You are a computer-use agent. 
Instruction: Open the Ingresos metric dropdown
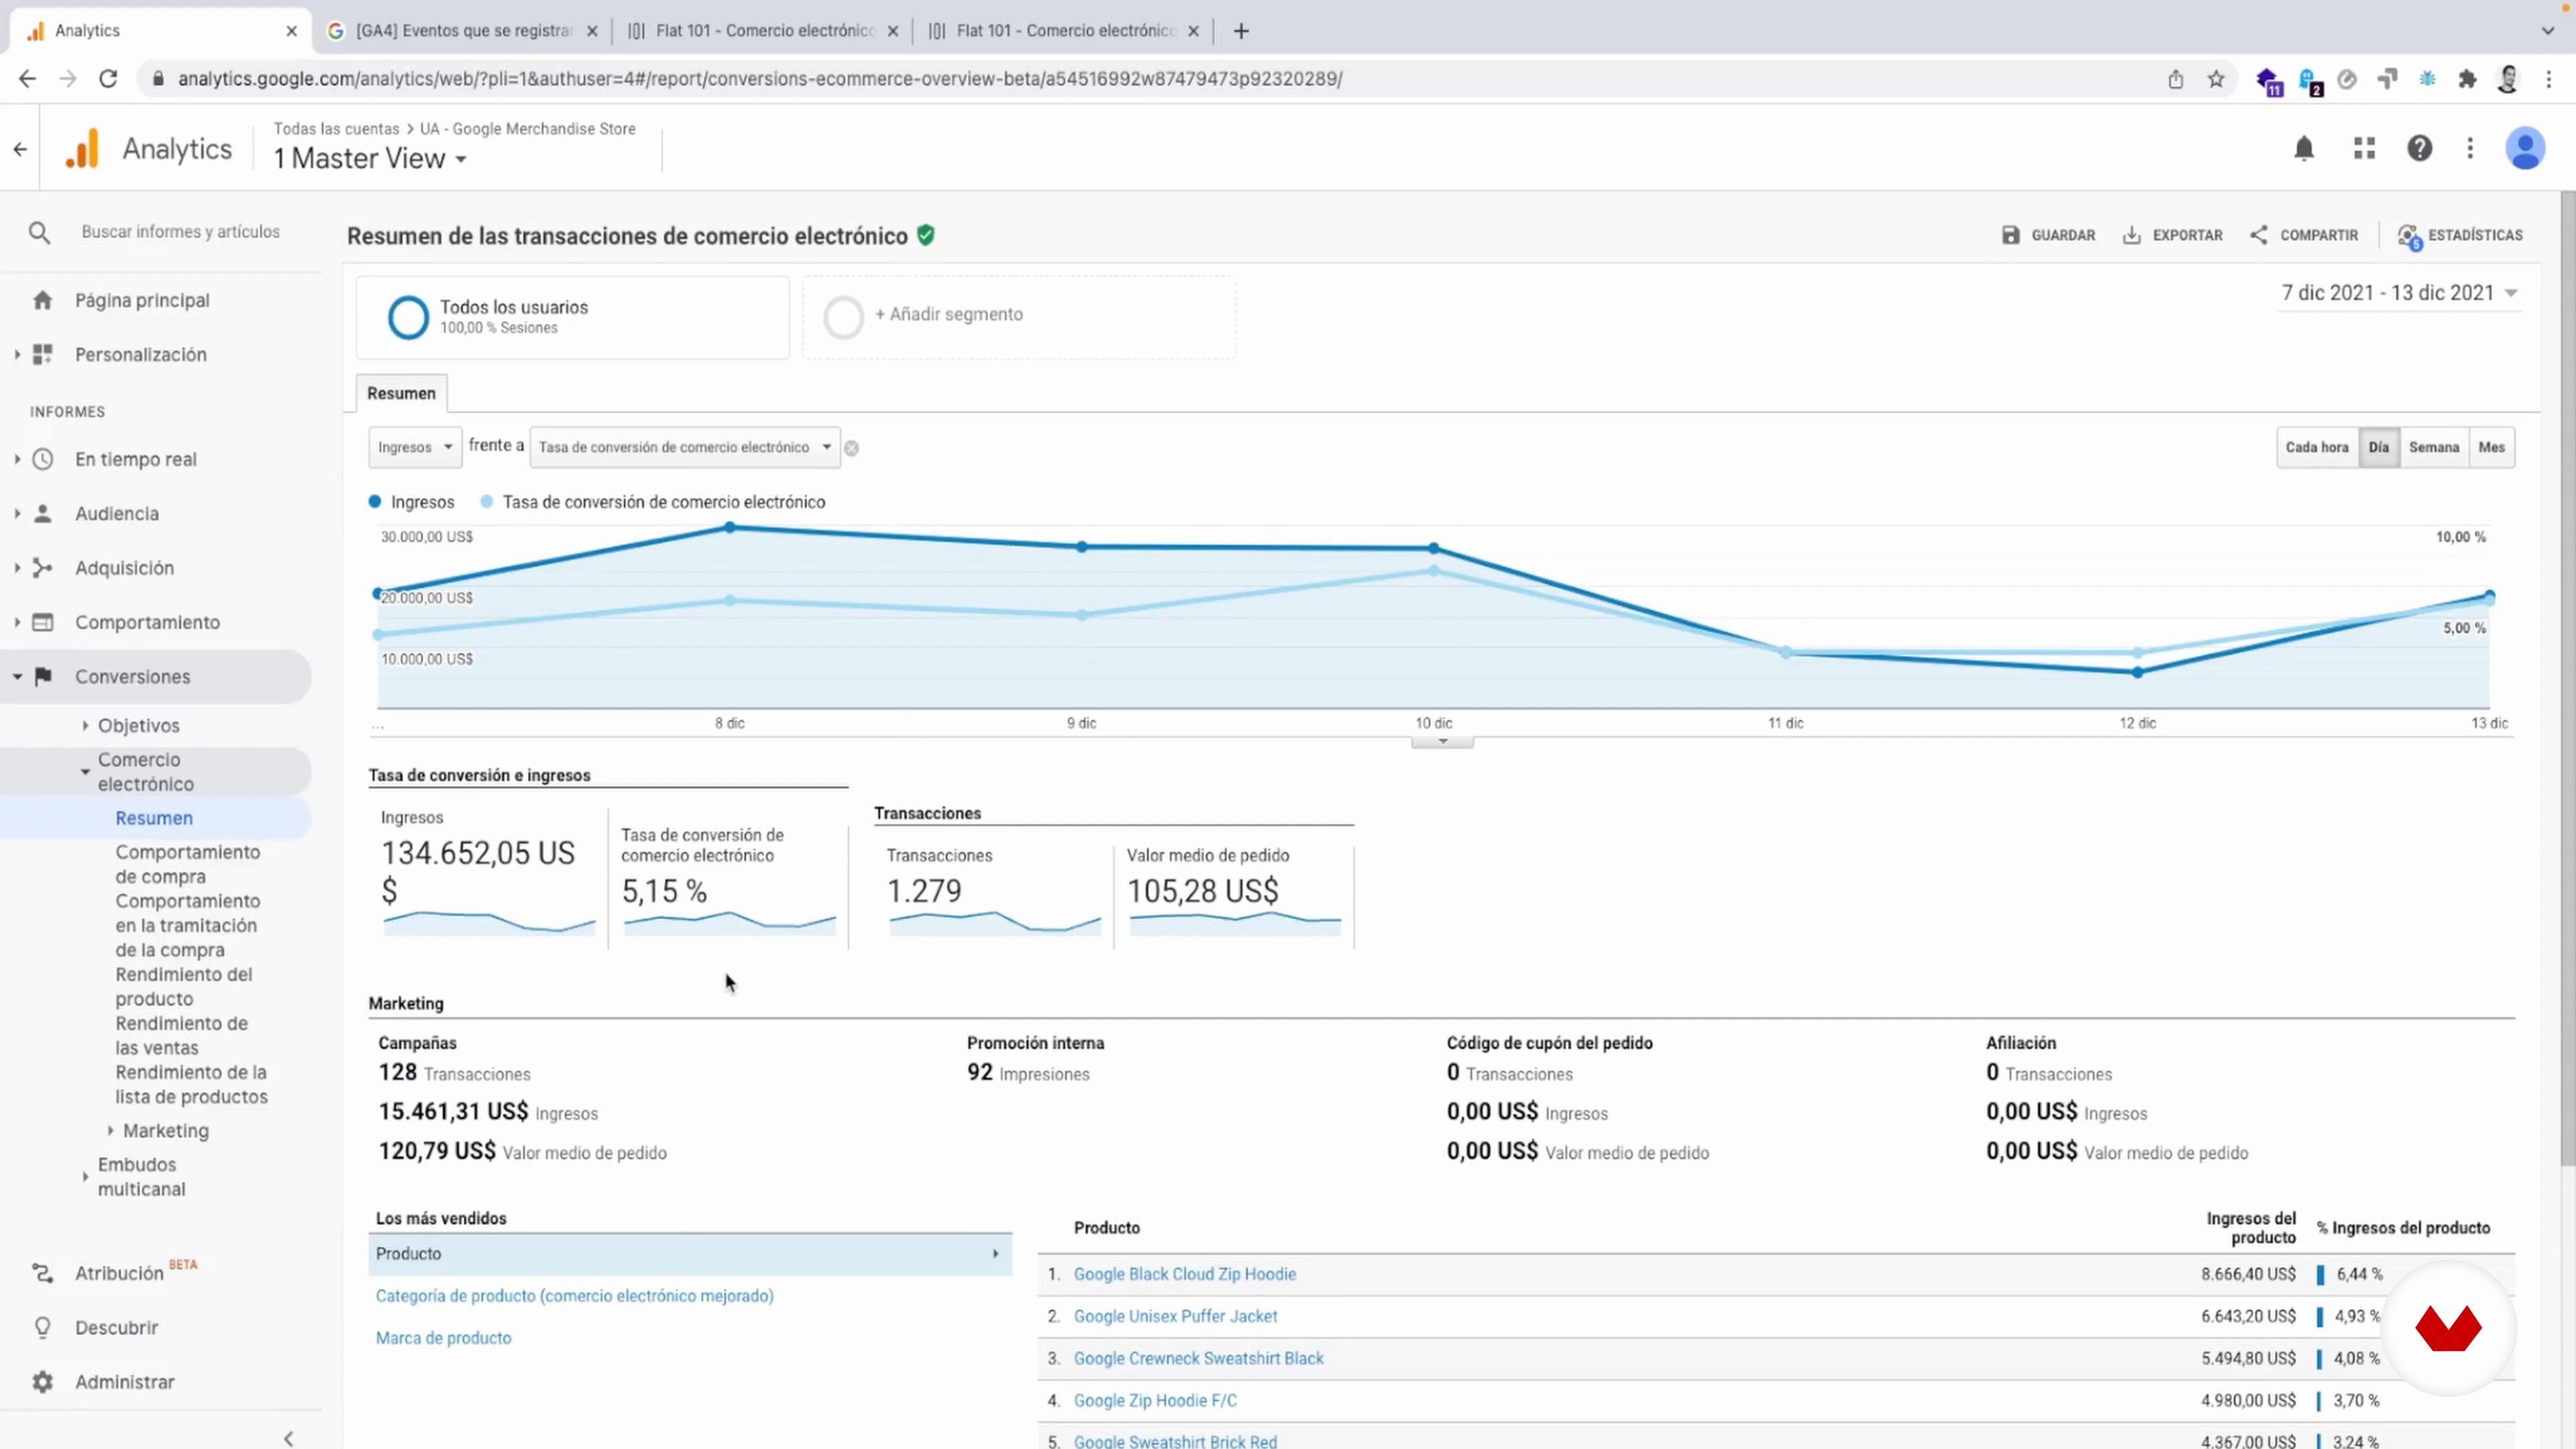(415, 447)
